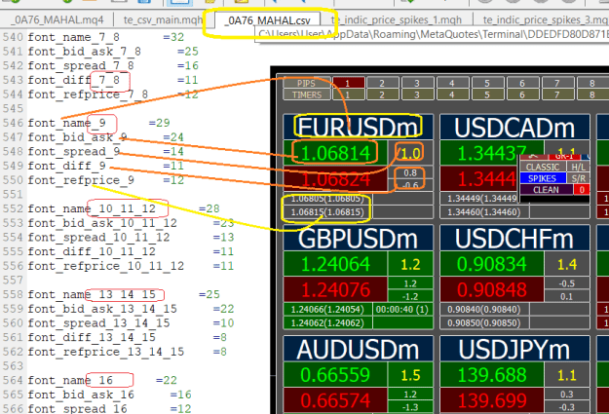Image resolution: width=609 pixels, height=414 pixels.
Task: Toggle PIPS row button 1
Action: pos(349,83)
